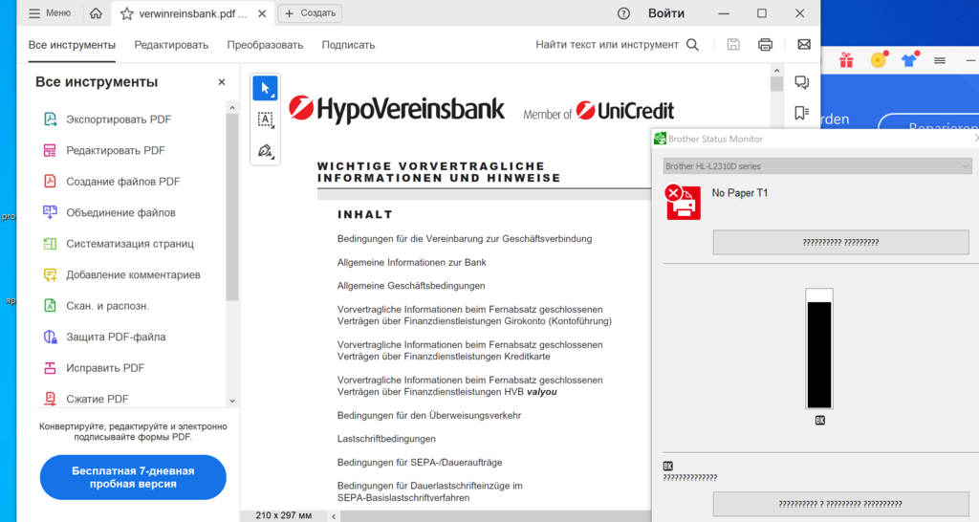
Task: Click the 210 x 297 мм page size
Action: coord(283,515)
